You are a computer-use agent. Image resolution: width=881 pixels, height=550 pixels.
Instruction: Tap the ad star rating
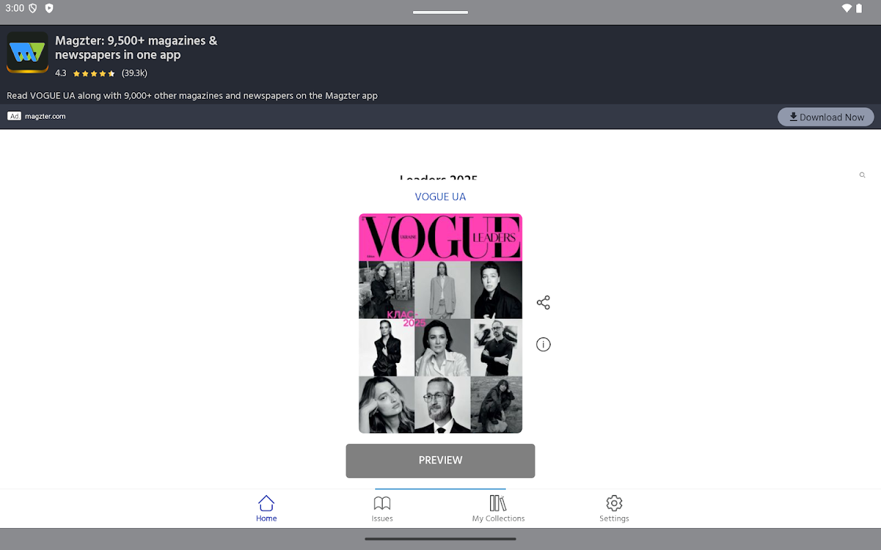[94, 74]
